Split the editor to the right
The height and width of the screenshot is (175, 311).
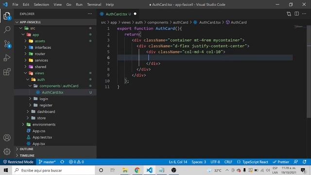point(296,14)
